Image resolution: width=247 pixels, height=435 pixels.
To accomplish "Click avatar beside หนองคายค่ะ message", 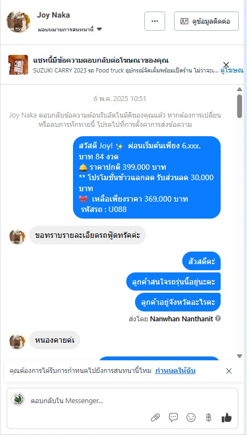I will tap(17, 341).
